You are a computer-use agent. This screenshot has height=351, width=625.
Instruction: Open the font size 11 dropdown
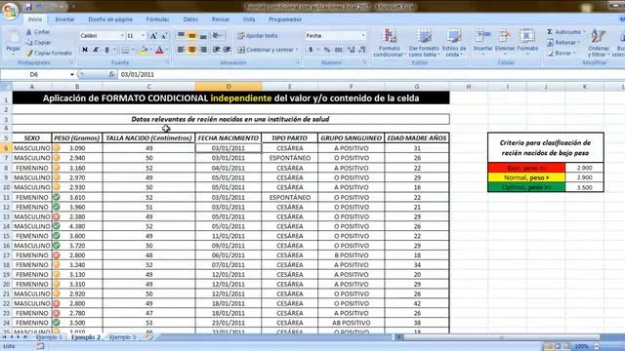pyautogui.click(x=144, y=36)
